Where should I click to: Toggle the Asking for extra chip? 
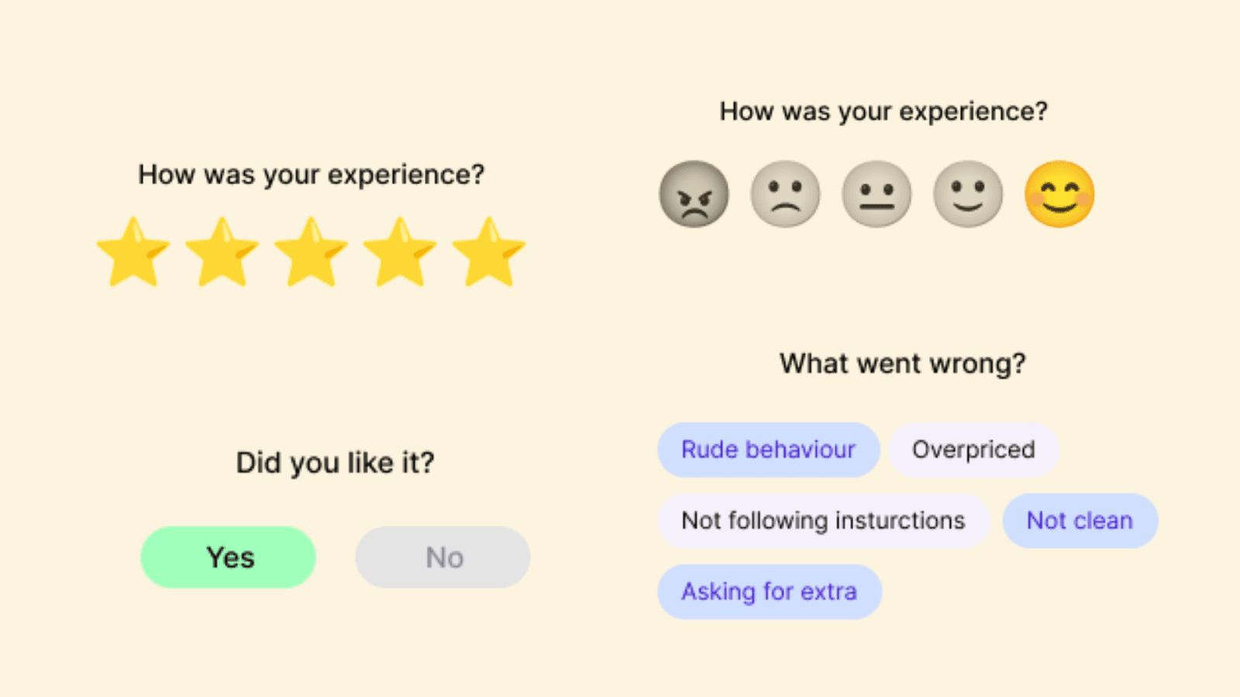click(x=769, y=592)
